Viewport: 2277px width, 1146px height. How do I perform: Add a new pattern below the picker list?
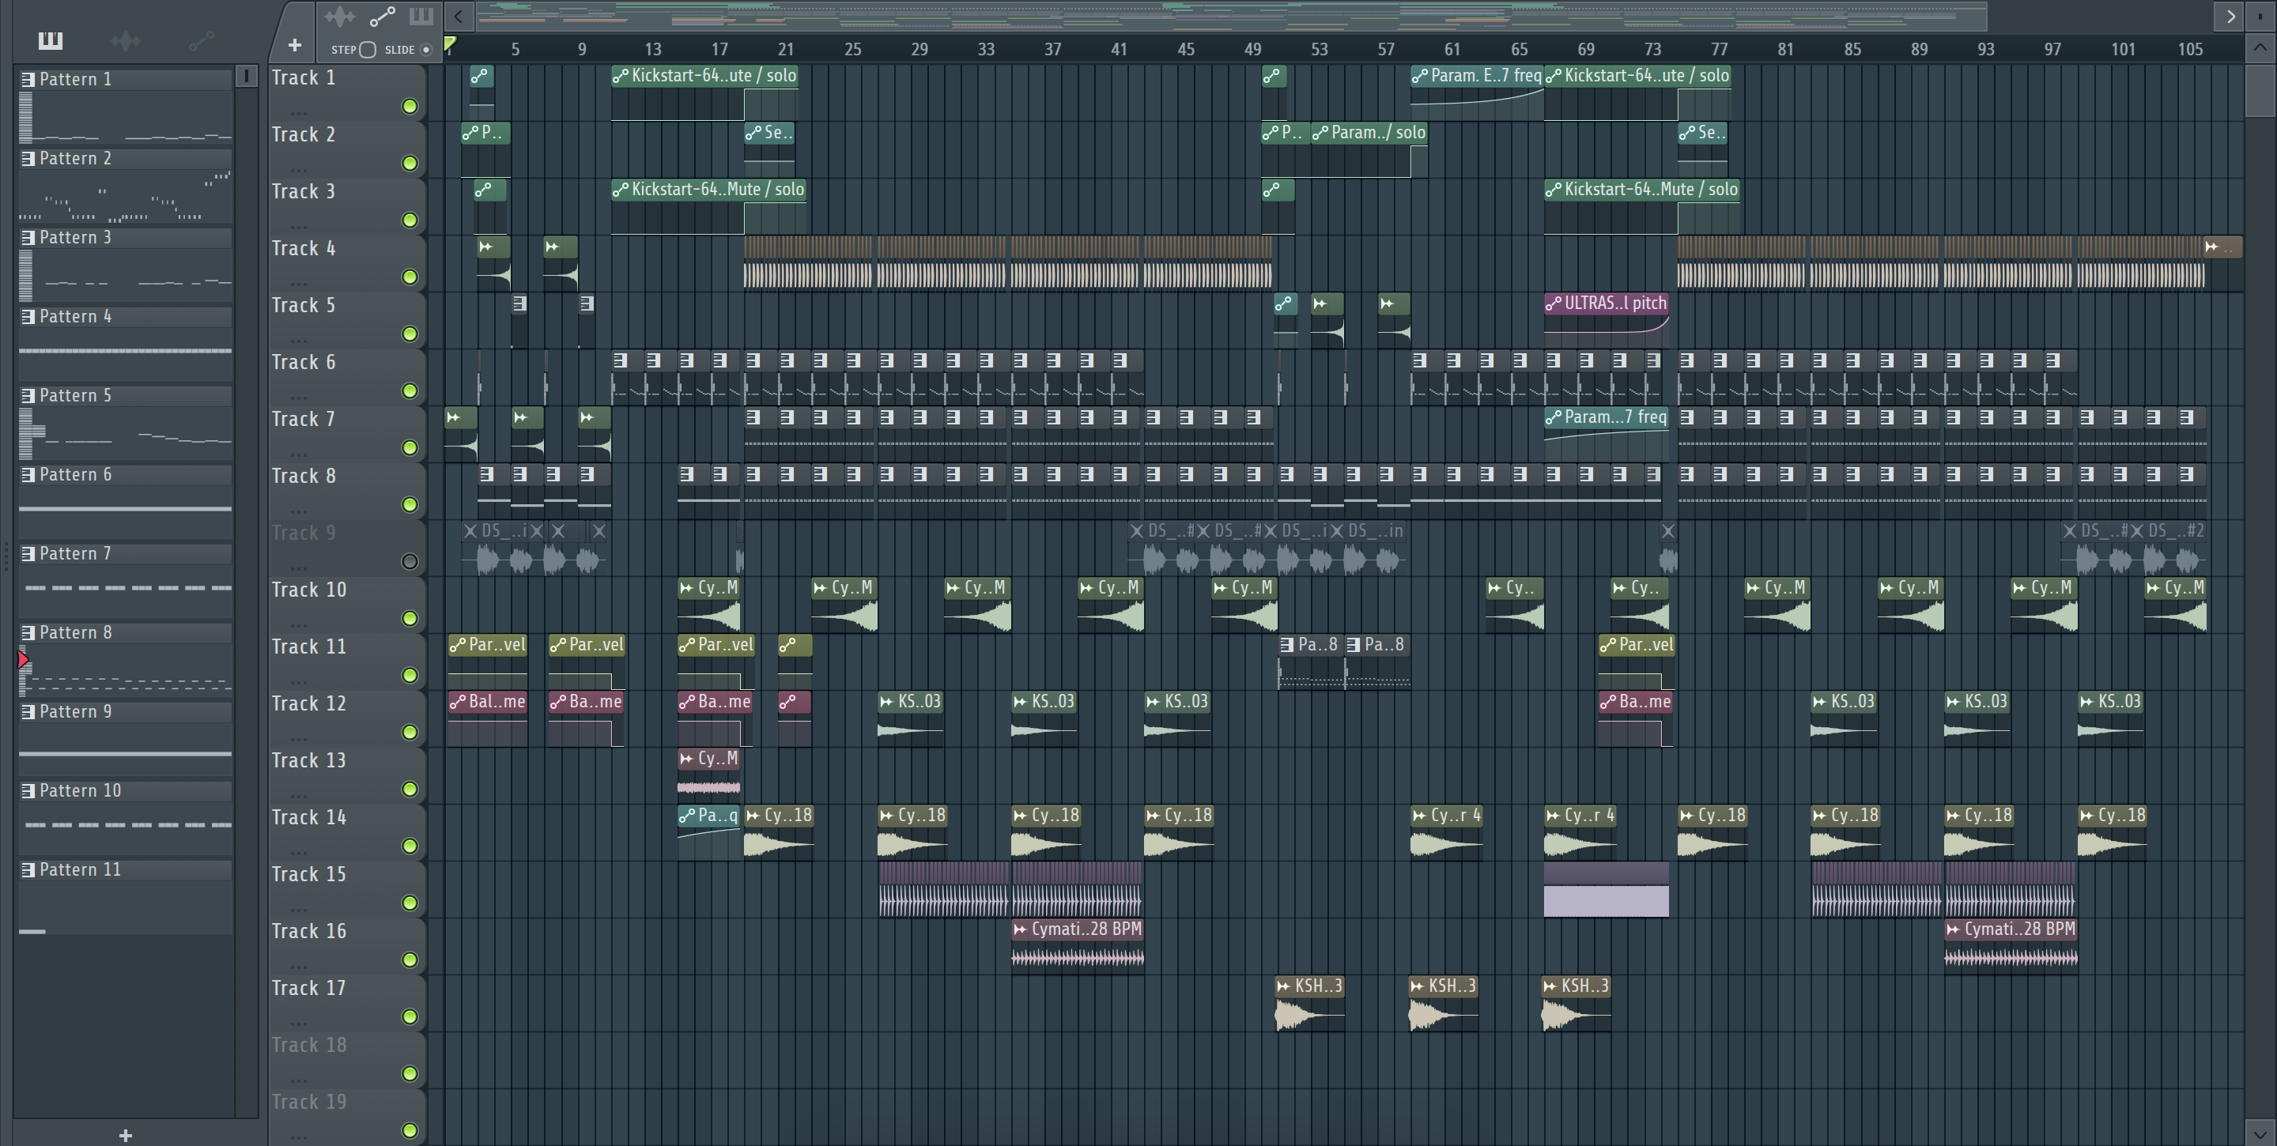[x=126, y=1136]
